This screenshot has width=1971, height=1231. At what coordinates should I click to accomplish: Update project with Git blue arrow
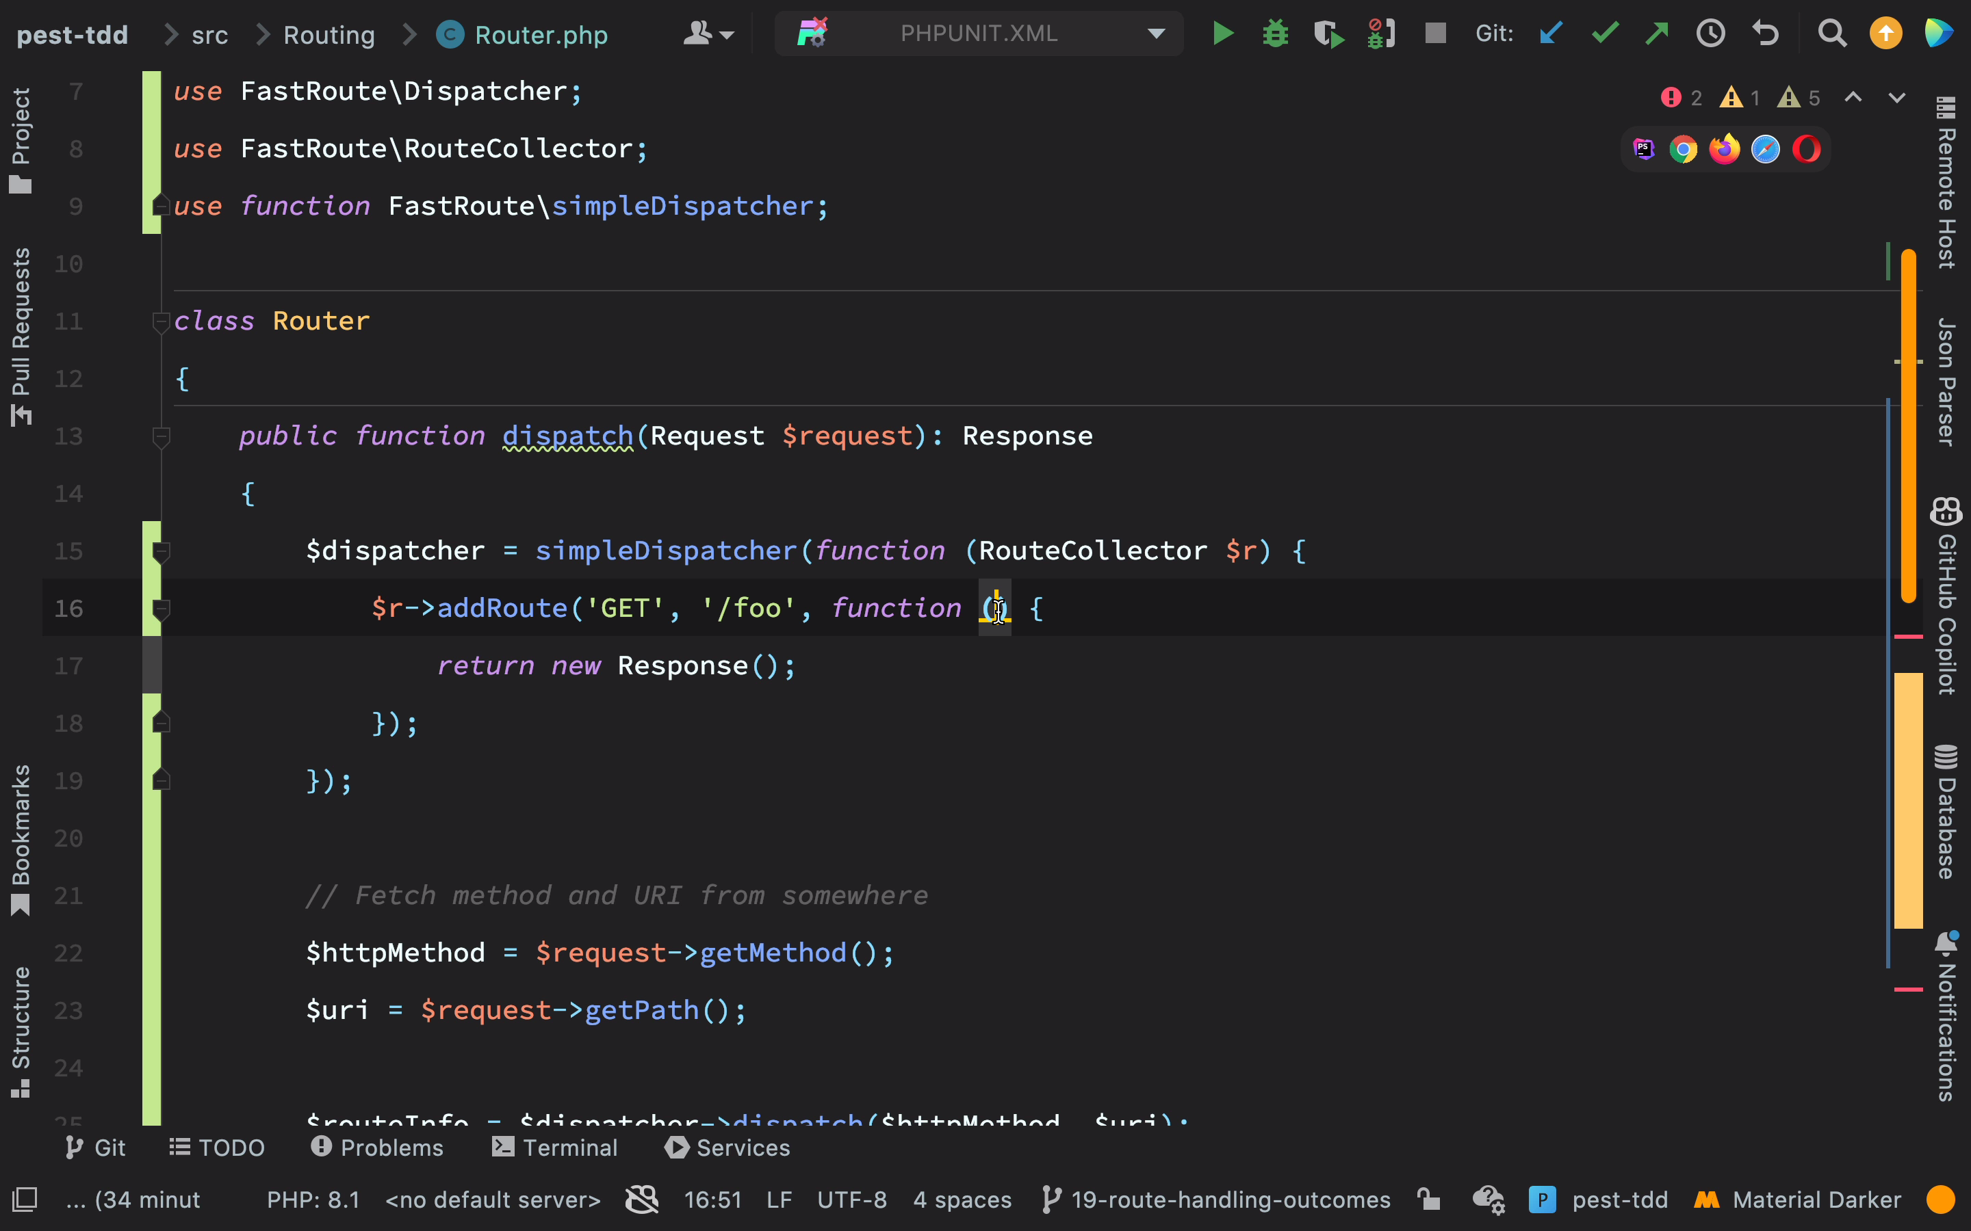click(1551, 34)
